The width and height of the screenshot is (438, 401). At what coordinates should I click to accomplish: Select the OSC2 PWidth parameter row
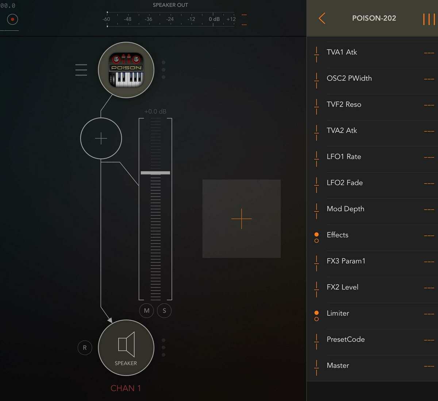[372, 81]
